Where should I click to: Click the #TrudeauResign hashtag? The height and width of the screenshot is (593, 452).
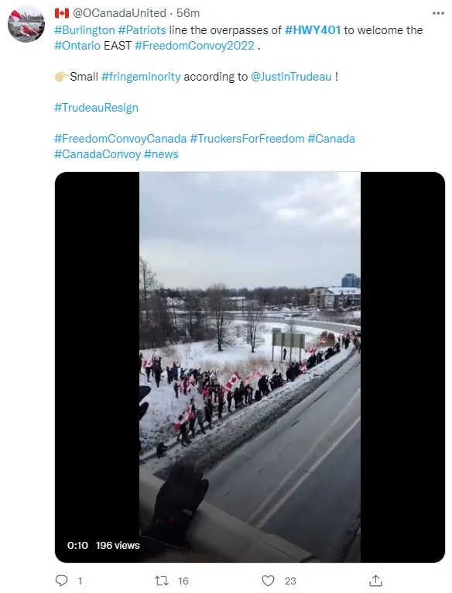pyautogui.click(x=96, y=108)
